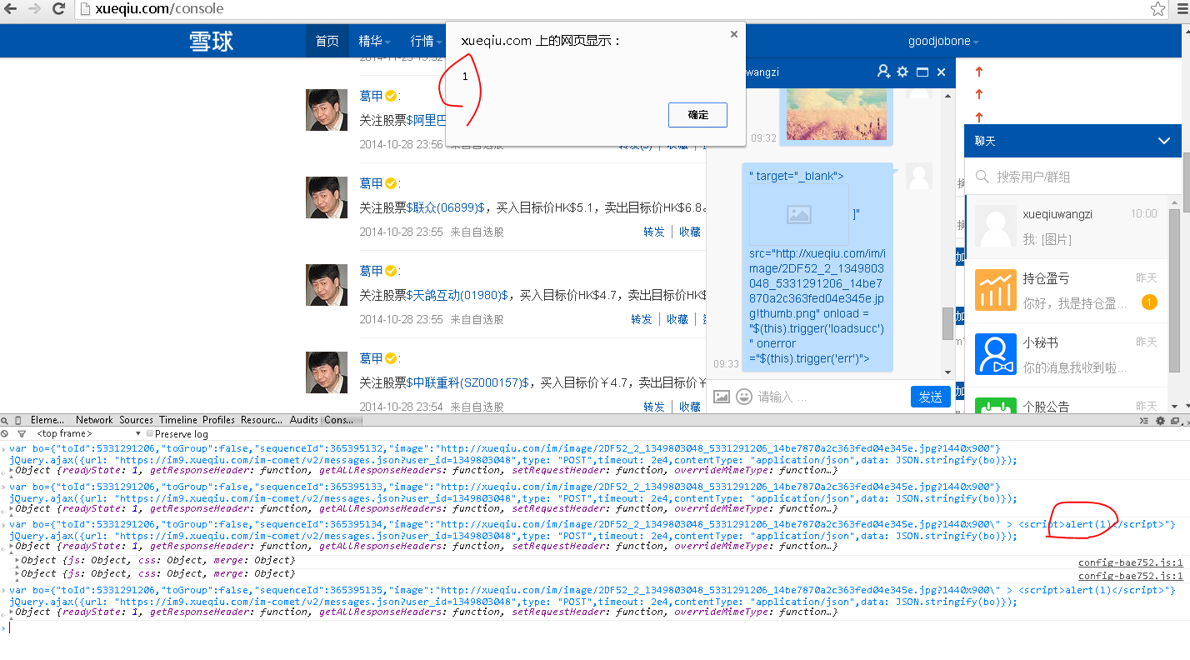Expand the Object under sequenceId 365395132

[11, 470]
